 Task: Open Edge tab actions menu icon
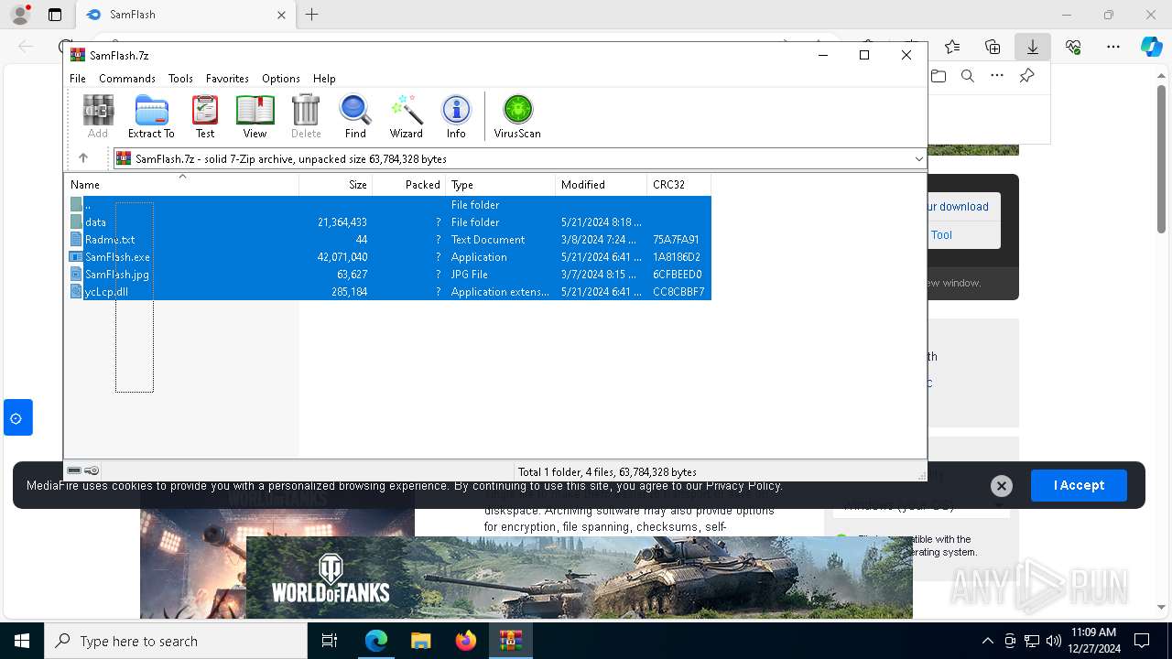pyautogui.click(x=55, y=15)
